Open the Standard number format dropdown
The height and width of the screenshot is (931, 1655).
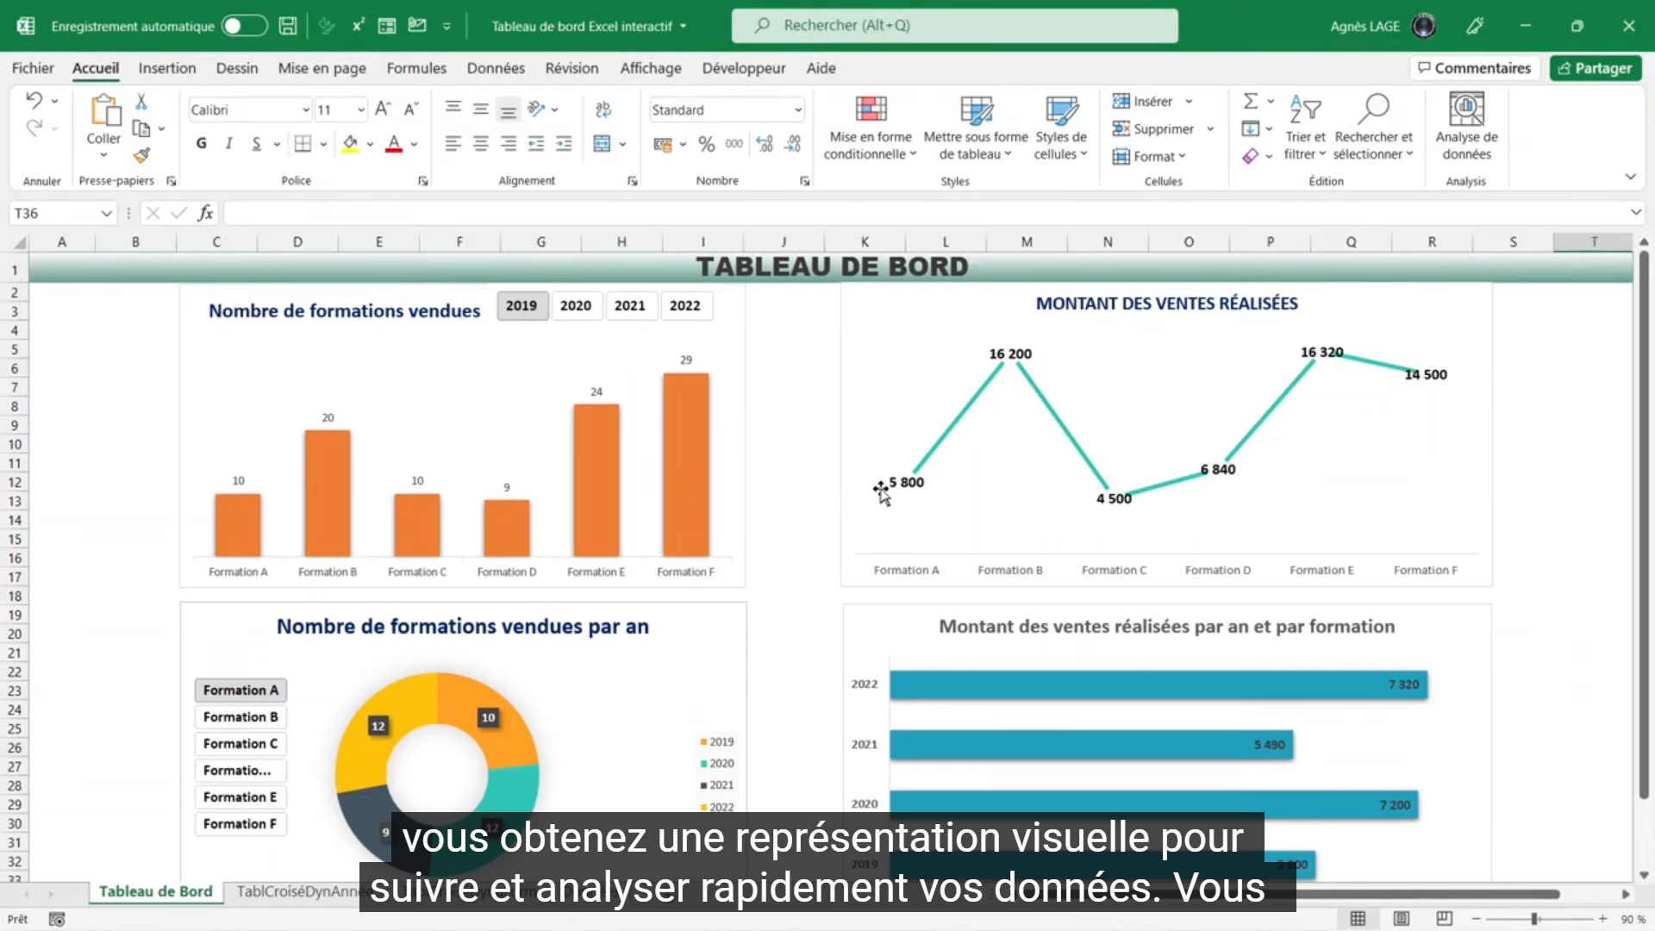pos(797,110)
